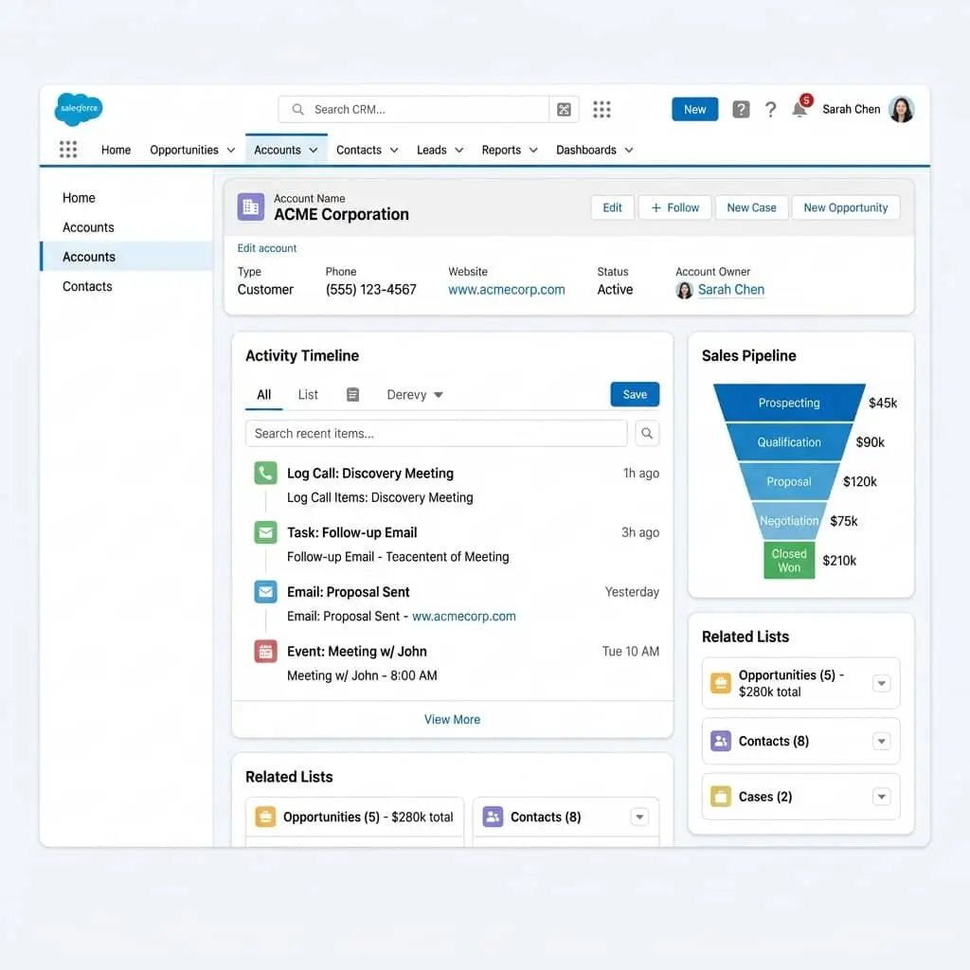Screen dimensions: 970x970
Task: Click the green Closed Won stage
Action: point(789,561)
